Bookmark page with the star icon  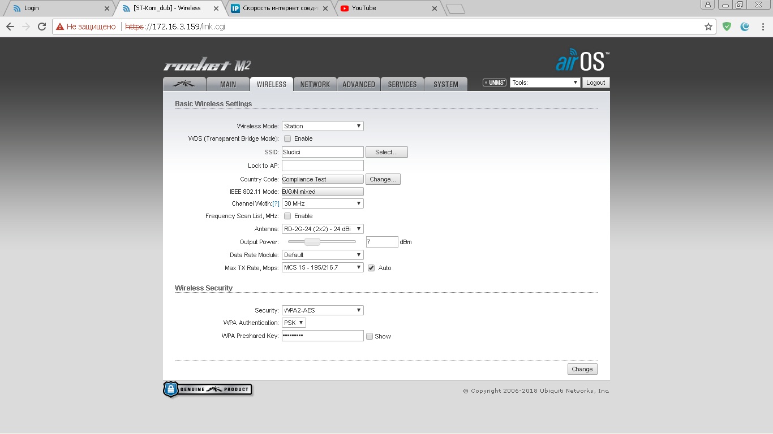(708, 27)
